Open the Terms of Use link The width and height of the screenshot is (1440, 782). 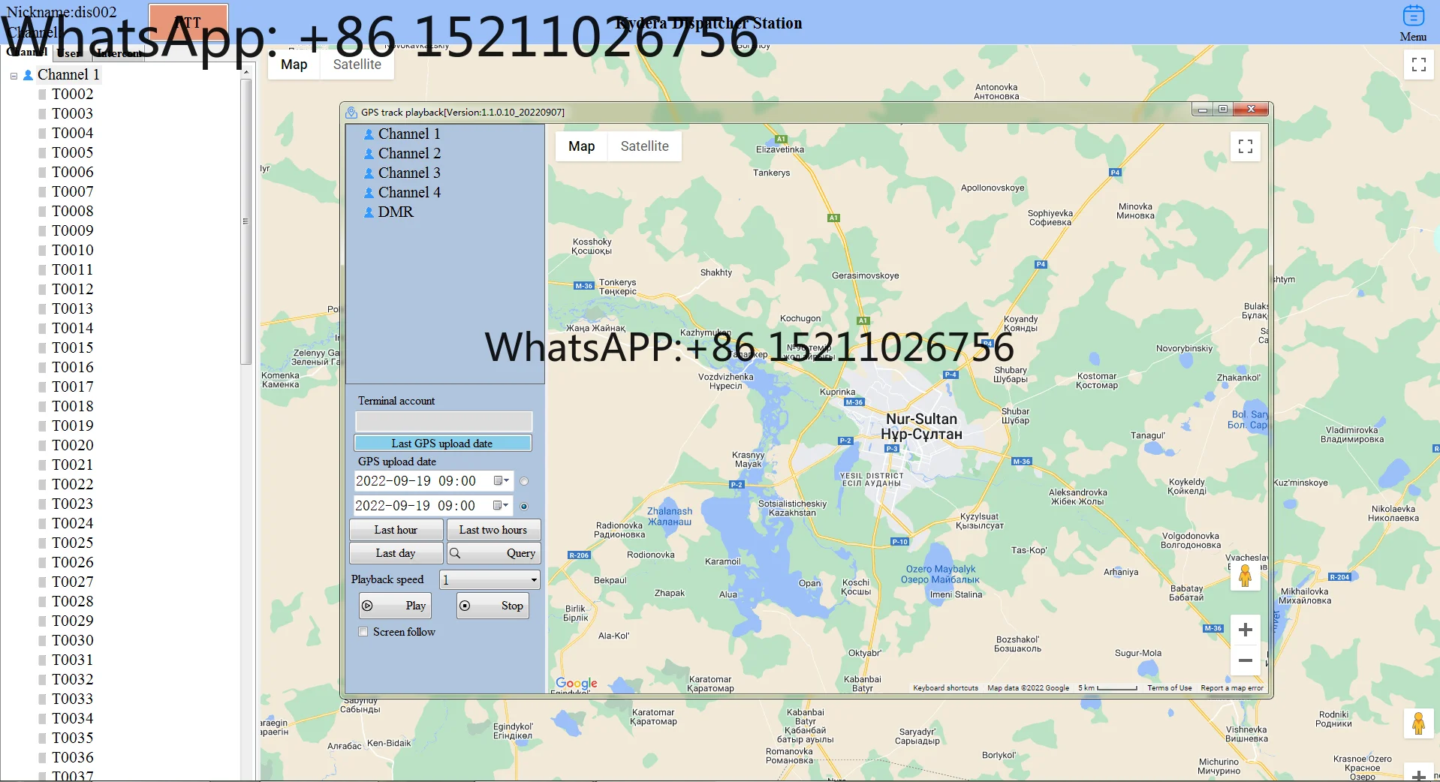tap(1169, 688)
